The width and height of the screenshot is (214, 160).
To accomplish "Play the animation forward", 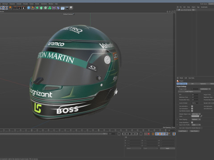I will click(130, 134).
